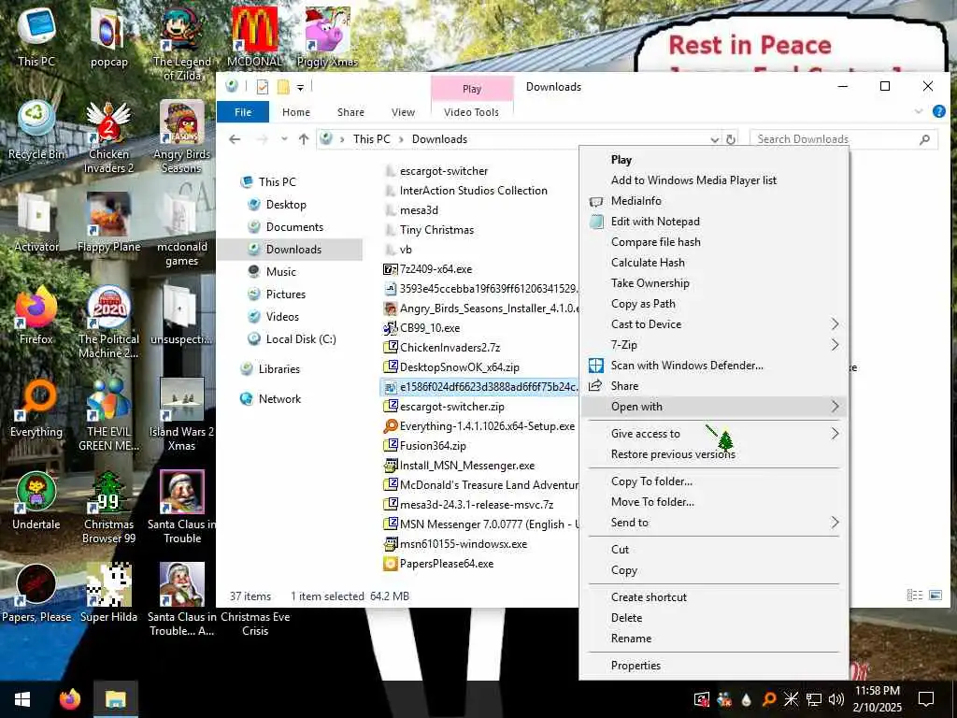Open Customize Quick Access Toolbar dropdown

click(300, 88)
